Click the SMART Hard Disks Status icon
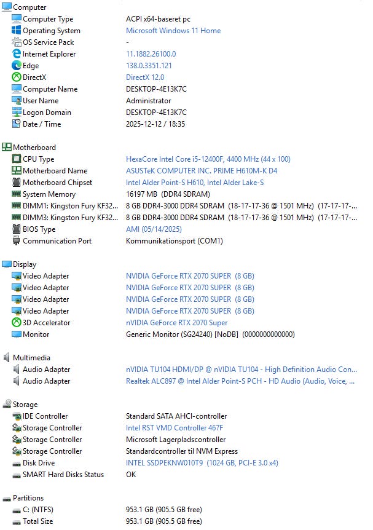373x530 pixels. (16, 475)
